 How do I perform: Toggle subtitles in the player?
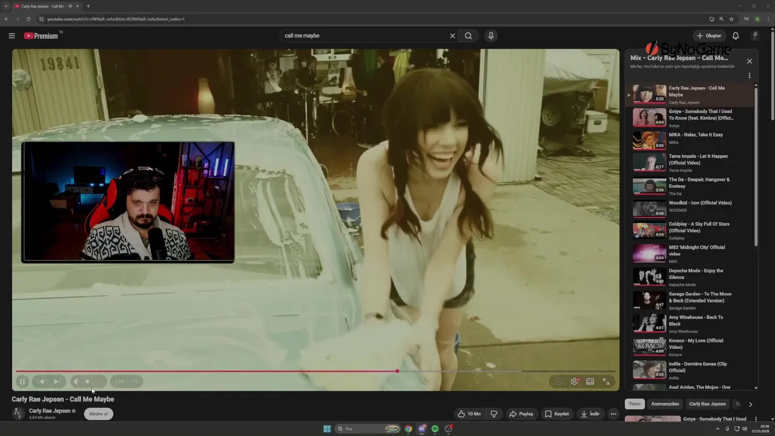[558, 381]
